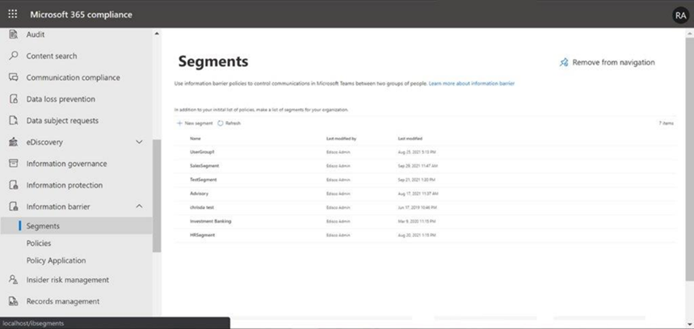Click the New segment button

195,123
